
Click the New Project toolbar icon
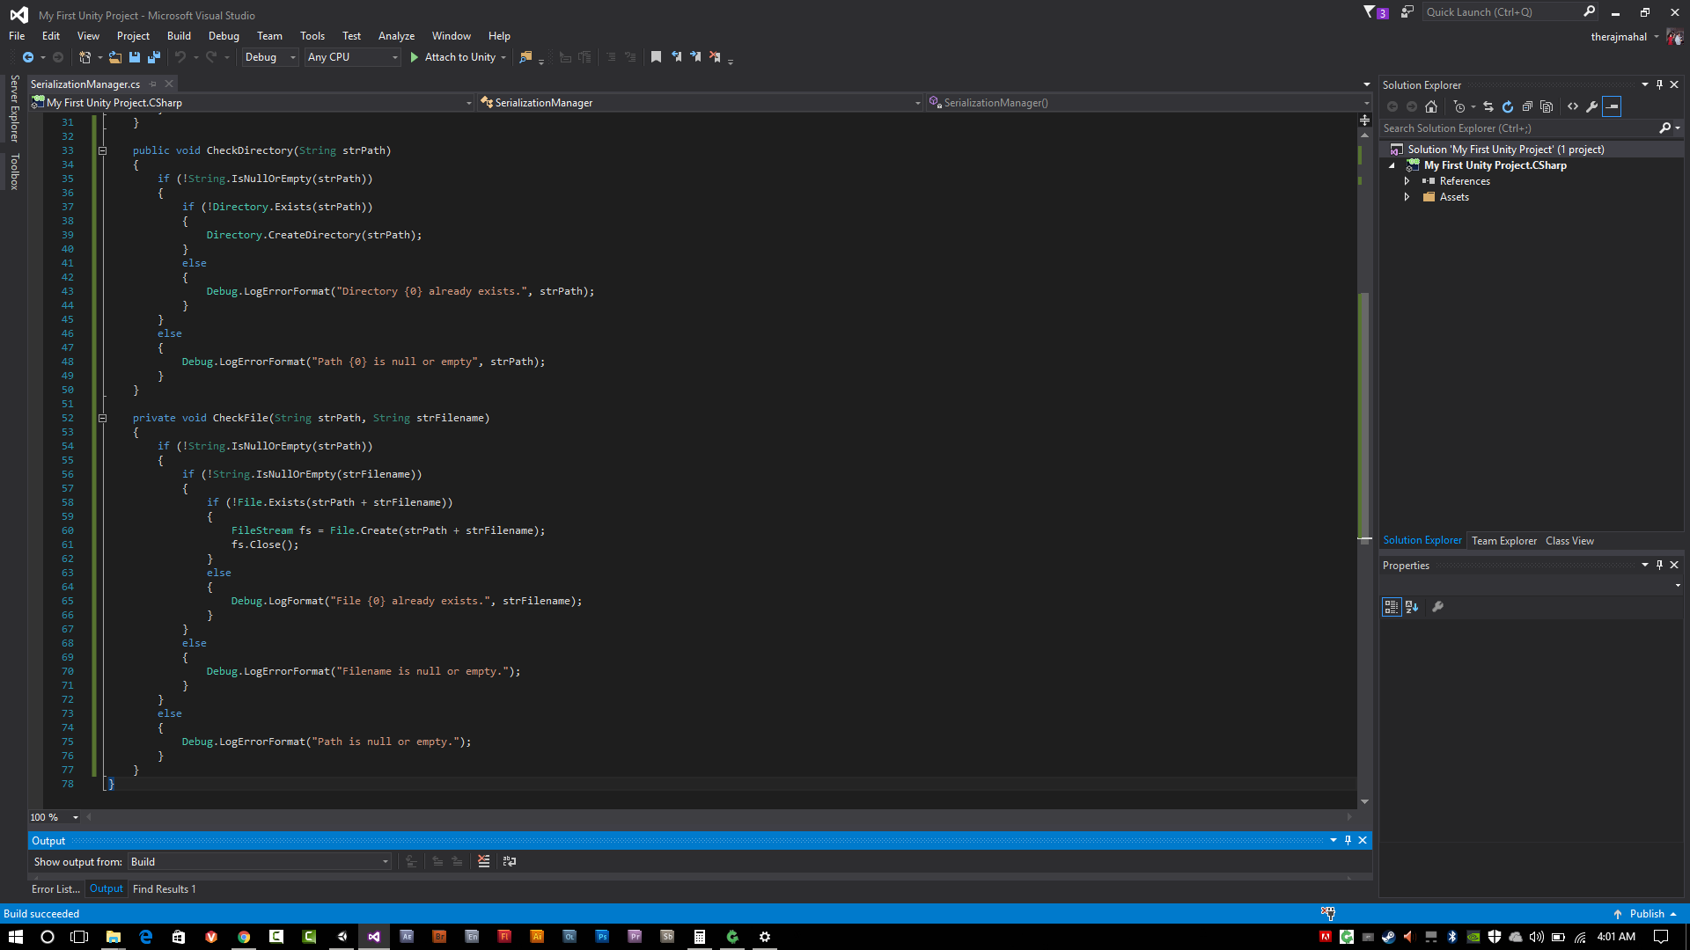pos(84,57)
